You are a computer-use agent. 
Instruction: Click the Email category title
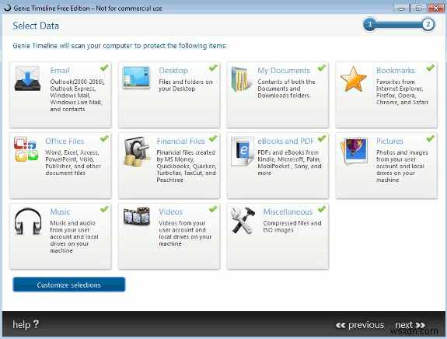(x=60, y=71)
